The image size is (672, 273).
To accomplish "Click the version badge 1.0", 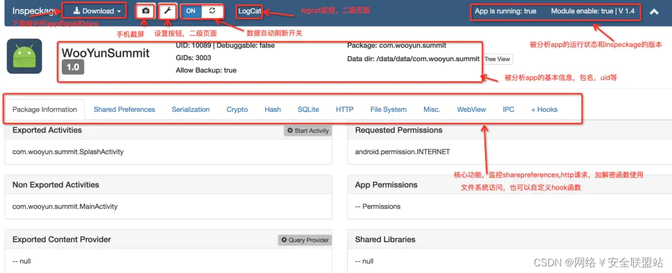I will (x=73, y=67).
